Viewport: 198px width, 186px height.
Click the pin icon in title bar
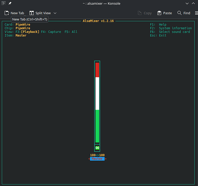pyautogui.click(x=10, y=3)
